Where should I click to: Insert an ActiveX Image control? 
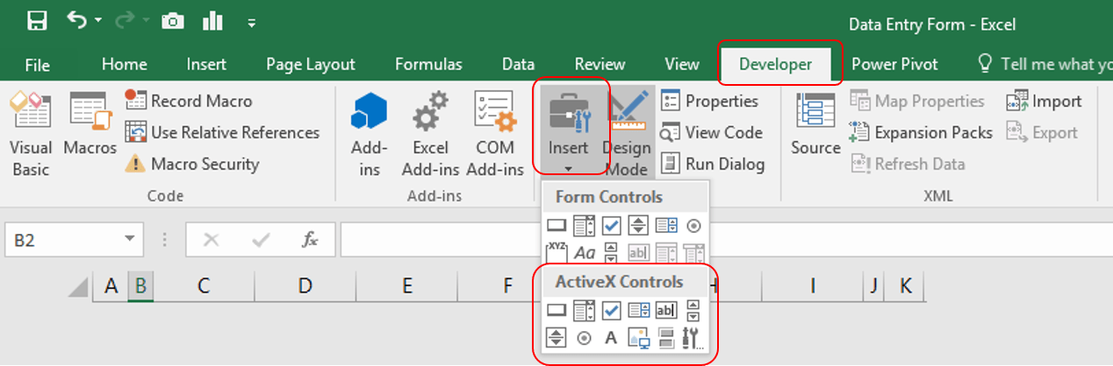click(x=639, y=337)
